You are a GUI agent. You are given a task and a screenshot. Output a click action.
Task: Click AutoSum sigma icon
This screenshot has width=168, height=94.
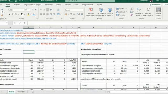[132, 9]
